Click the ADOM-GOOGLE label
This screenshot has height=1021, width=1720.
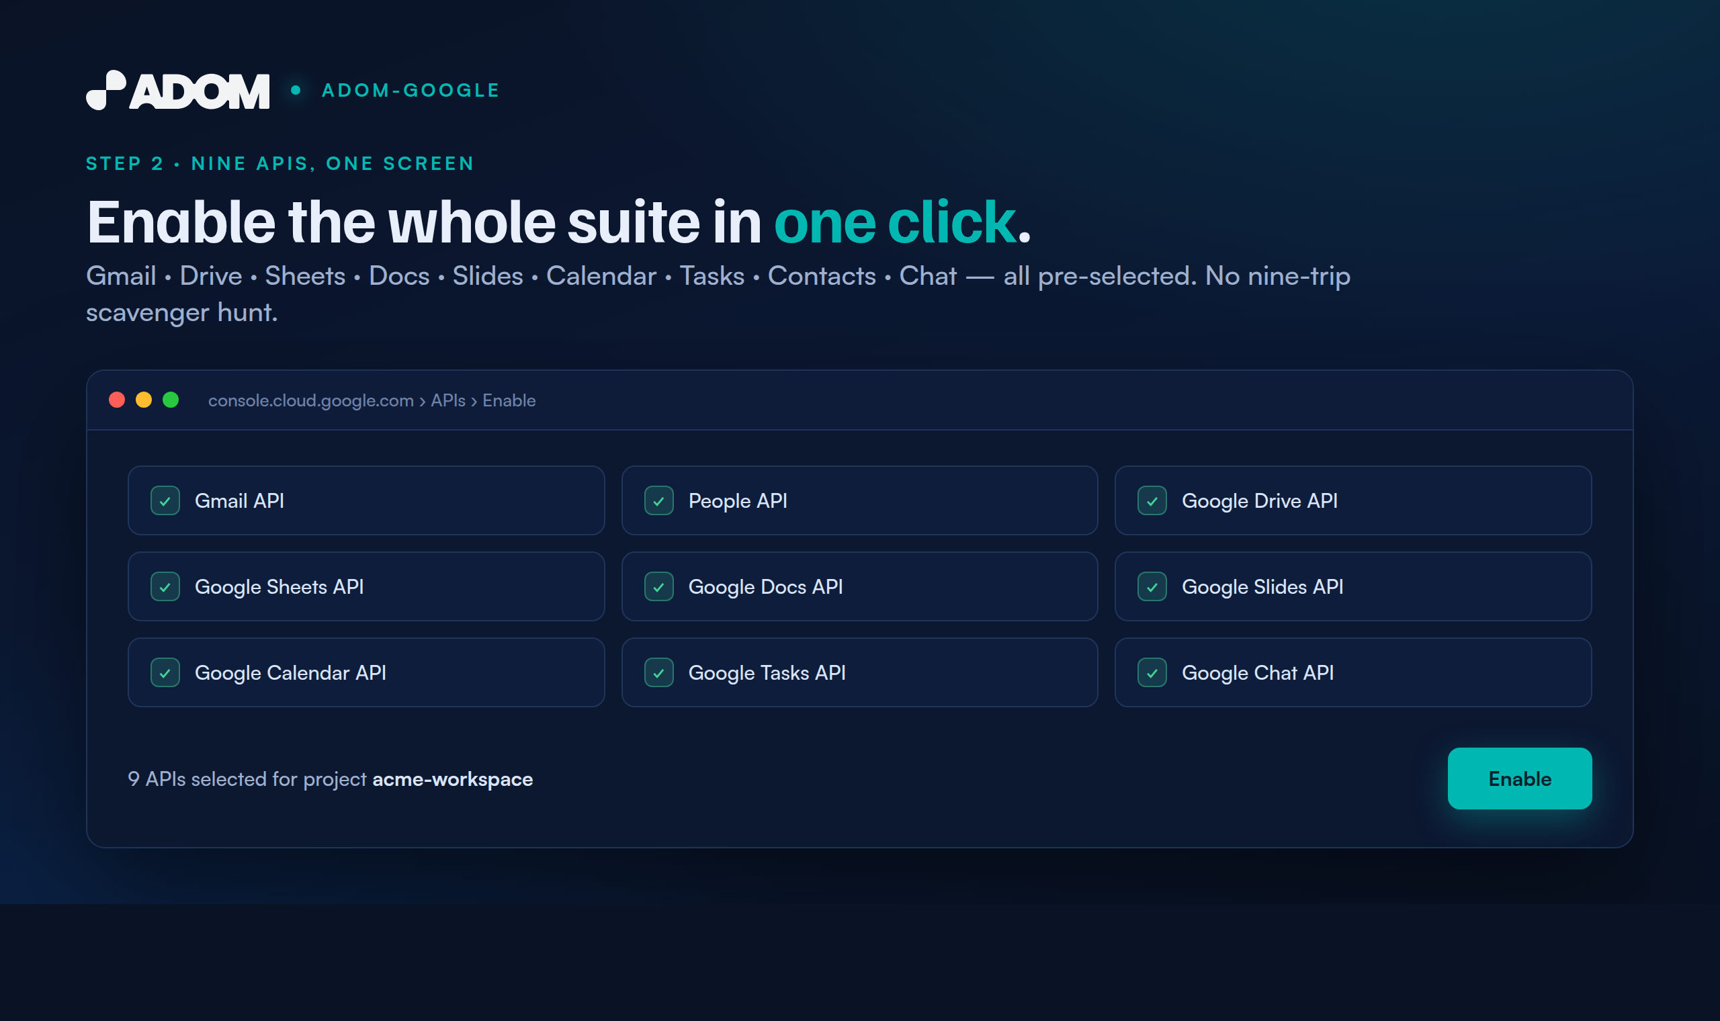[411, 90]
